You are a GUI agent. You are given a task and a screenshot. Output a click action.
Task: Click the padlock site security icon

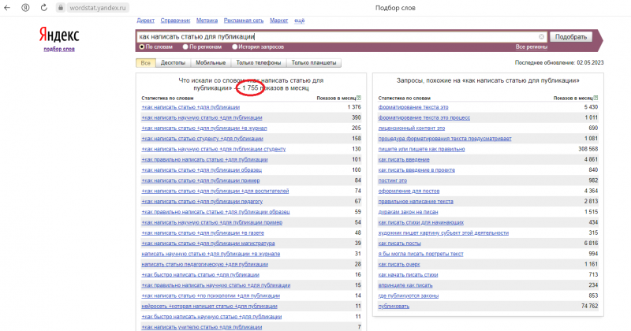60,8
